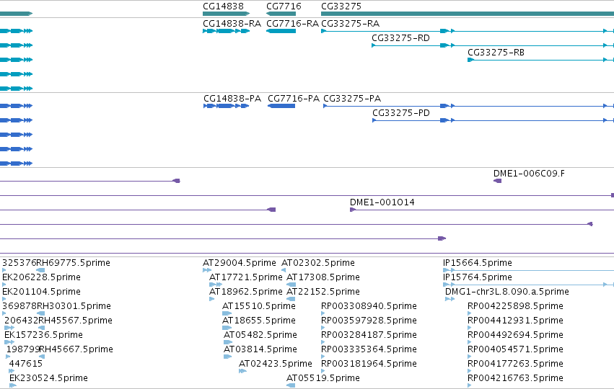Viewport: 614px width, 389px height.
Task: Click EST AT17721.5prime
Action: point(245,277)
